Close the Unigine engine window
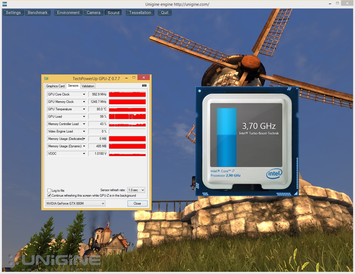 [347, 3]
